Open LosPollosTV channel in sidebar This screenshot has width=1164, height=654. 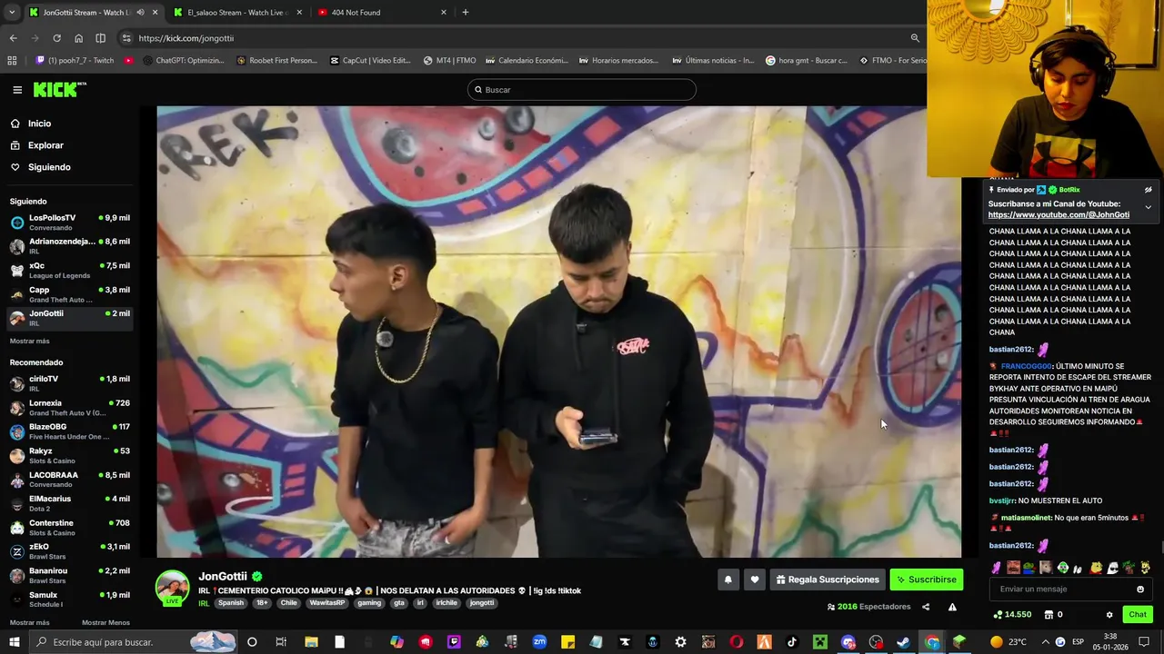pos(70,223)
